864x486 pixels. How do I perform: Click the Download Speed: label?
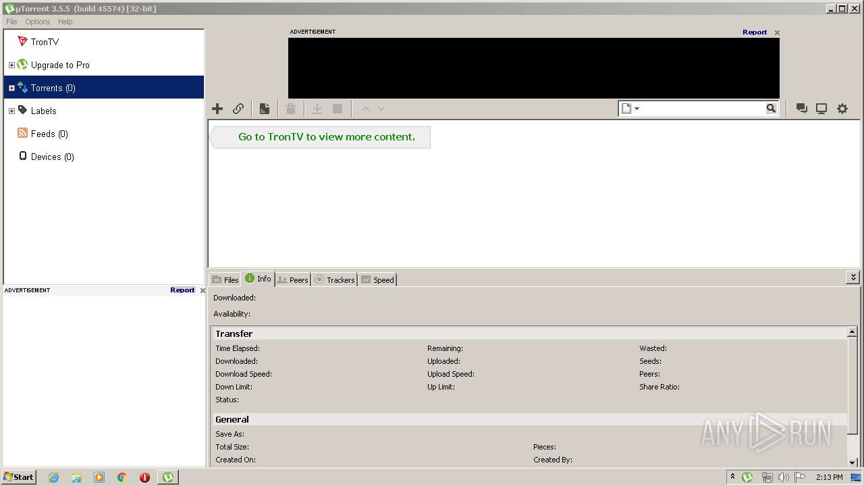(x=244, y=374)
